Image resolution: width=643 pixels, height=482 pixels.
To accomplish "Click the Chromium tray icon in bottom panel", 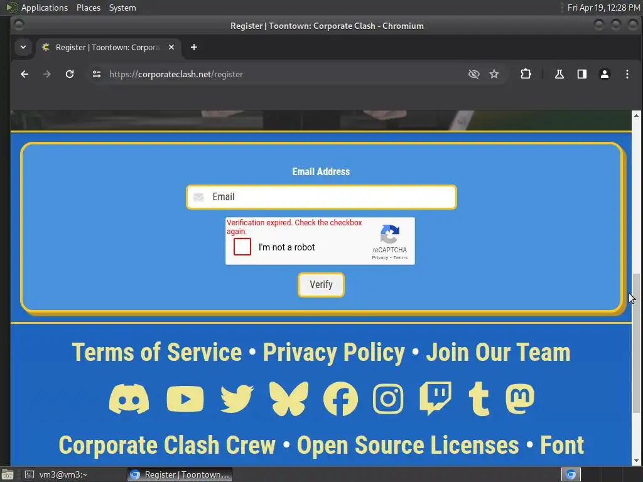I will [571, 474].
